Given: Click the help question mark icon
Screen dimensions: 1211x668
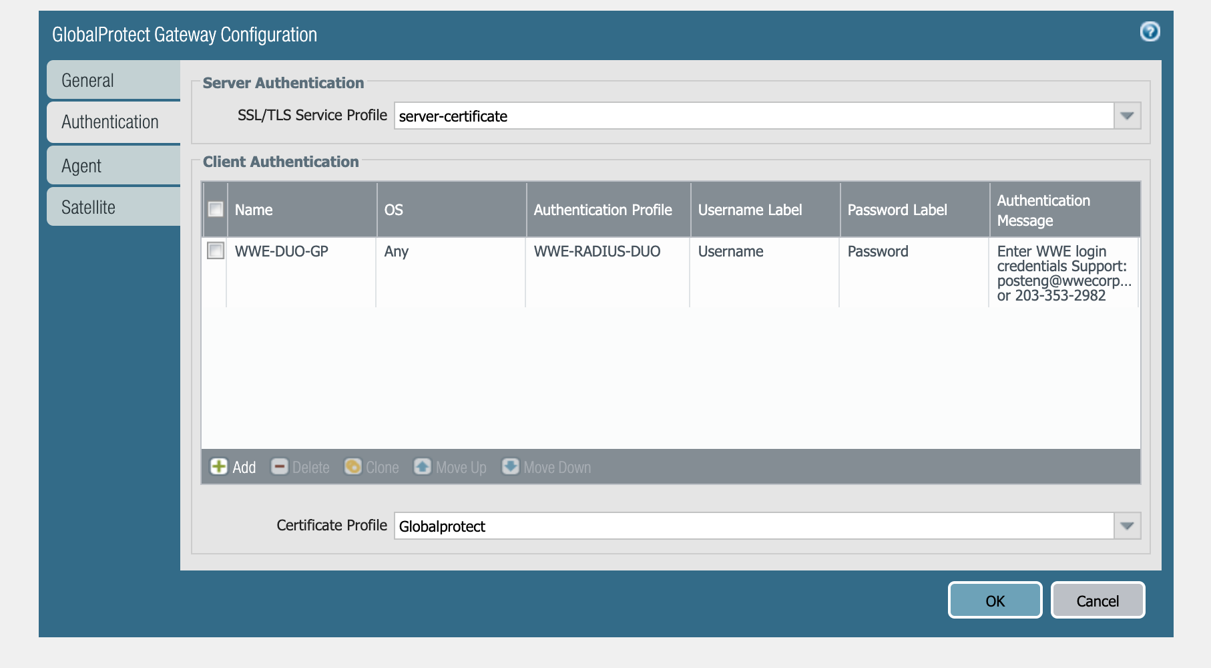Looking at the screenshot, I should click(1150, 31).
